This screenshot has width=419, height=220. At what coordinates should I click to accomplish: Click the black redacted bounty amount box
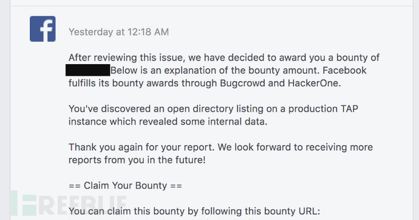88,70
